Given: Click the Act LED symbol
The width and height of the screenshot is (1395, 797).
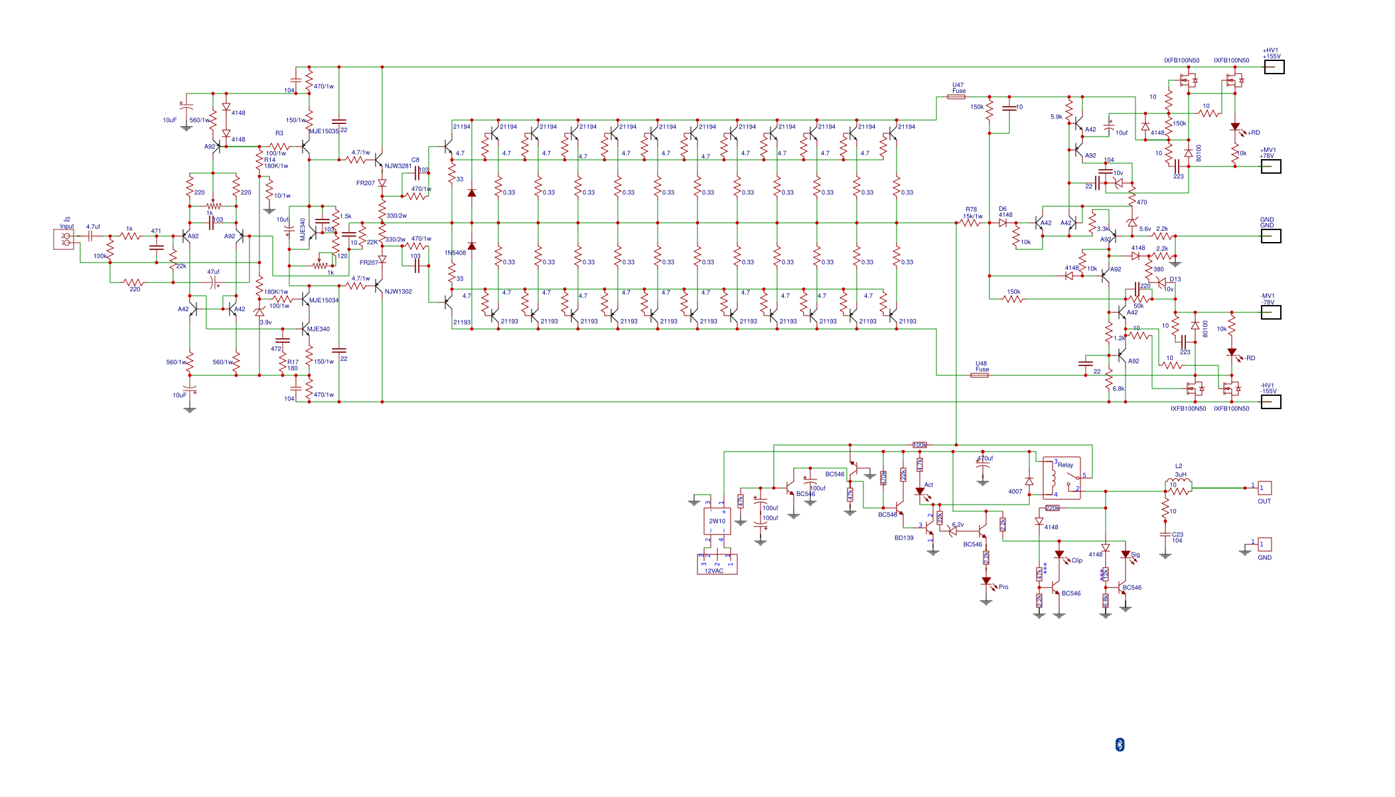Looking at the screenshot, I should (920, 492).
